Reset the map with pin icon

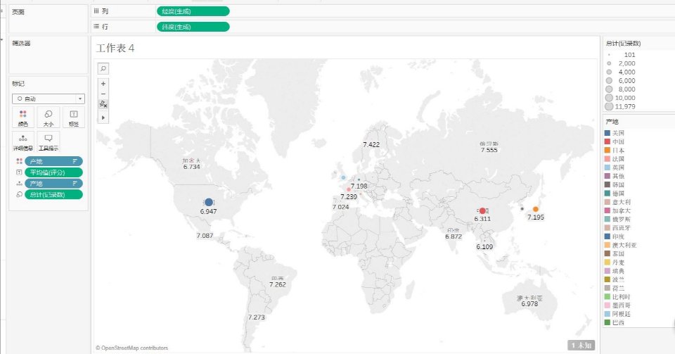pyautogui.click(x=103, y=105)
